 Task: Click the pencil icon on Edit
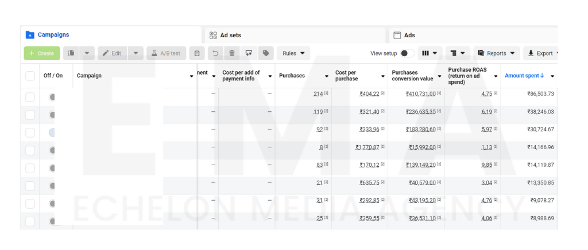(106, 53)
